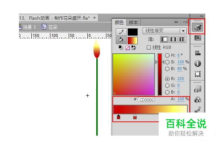Viewport: 224px width, 149px height.
Task: Click inside the large color picker field
Action: click(x=134, y=74)
